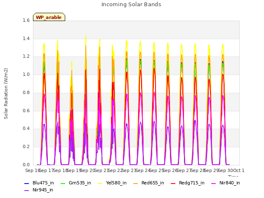Click the magenta Nir840_in legend swatch

point(214,183)
